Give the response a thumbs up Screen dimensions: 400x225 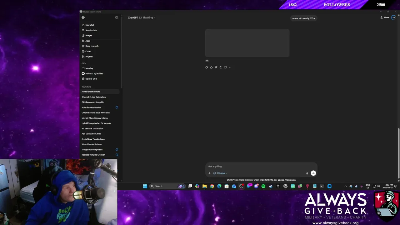pos(211,67)
